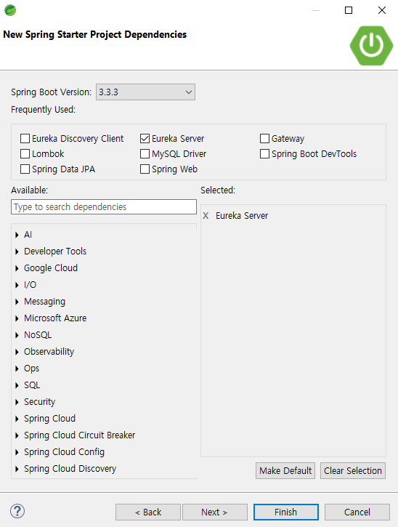Select Eureka Server in the Selected list
Screen dimensions: 398x527
point(242,216)
